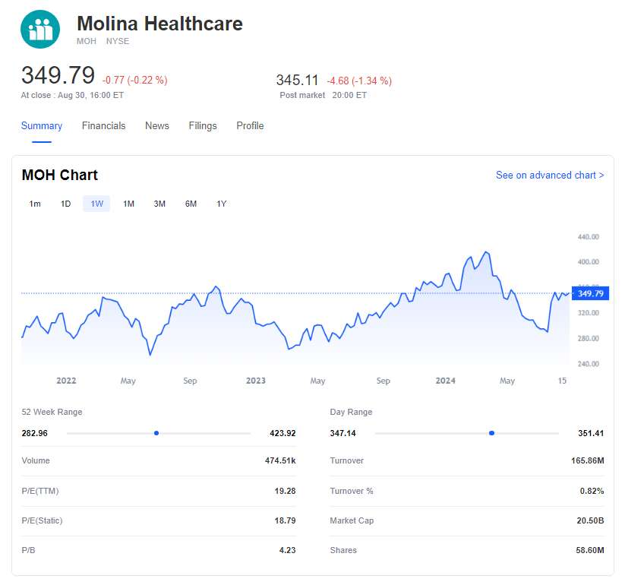This screenshot has height=582, width=625.
Task: Click the Molina Healthcare logo icon
Action: tap(40, 30)
